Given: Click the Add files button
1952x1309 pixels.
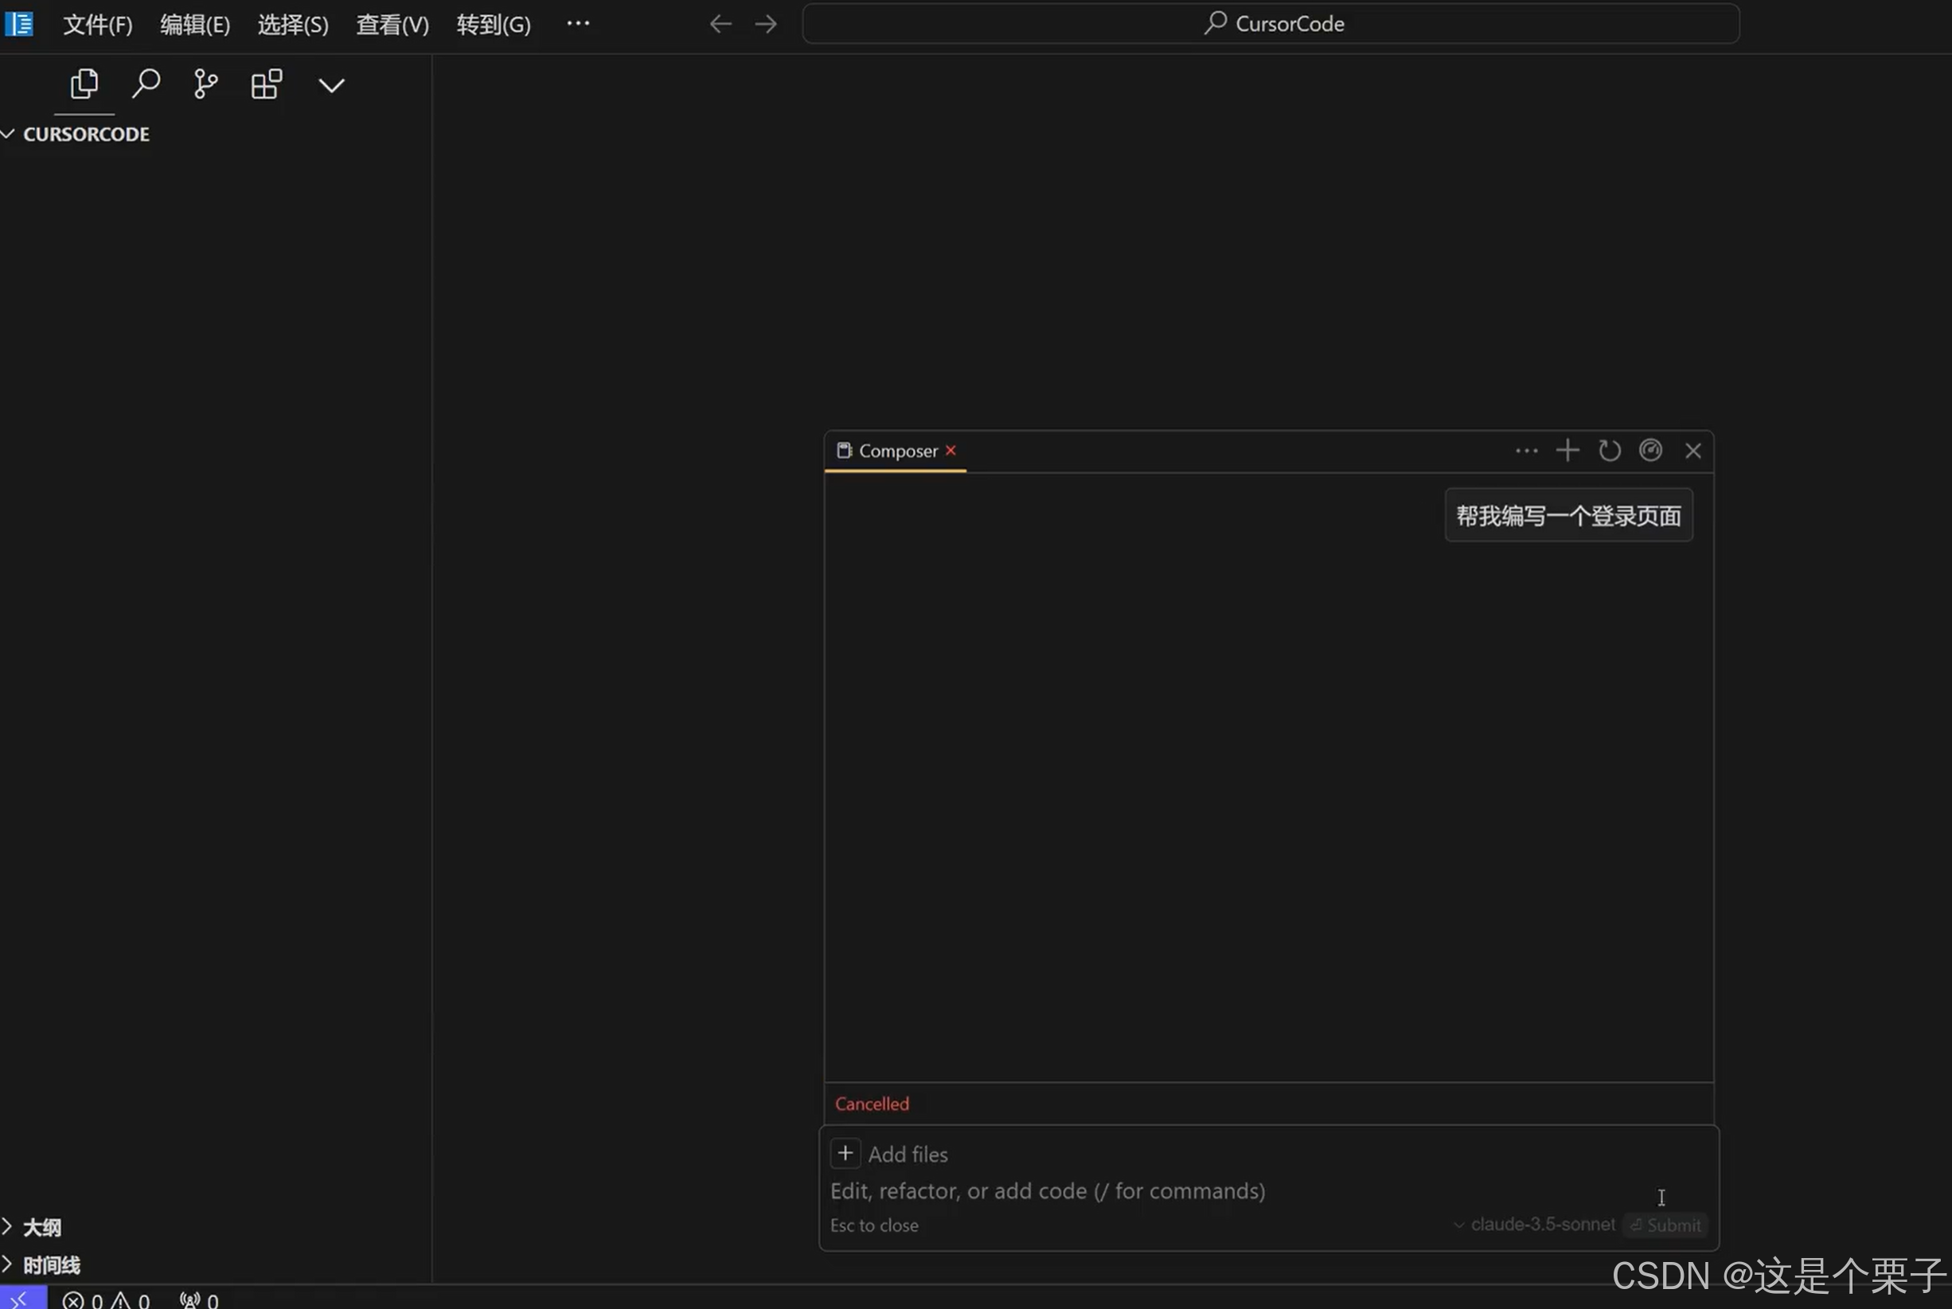Looking at the screenshot, I should tap(889, 1154).
